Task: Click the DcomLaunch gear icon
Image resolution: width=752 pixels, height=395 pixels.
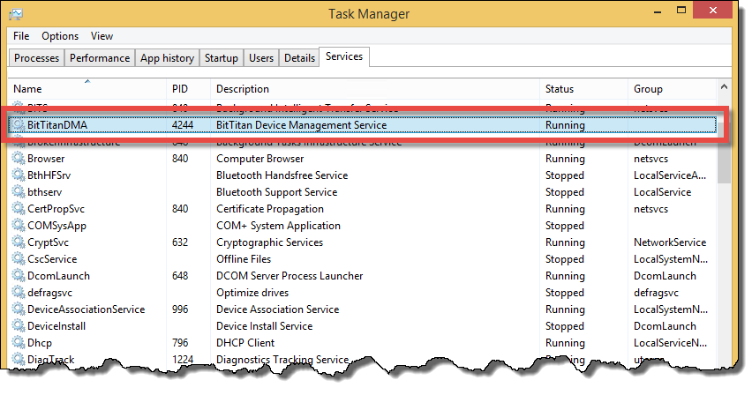Action: (19, 276)
